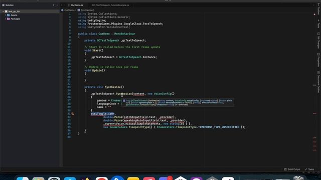Viewport: 321px width, 180px height.
Task: Click the Synthesize() breadcrumb method icon
Action: (79, 10)
